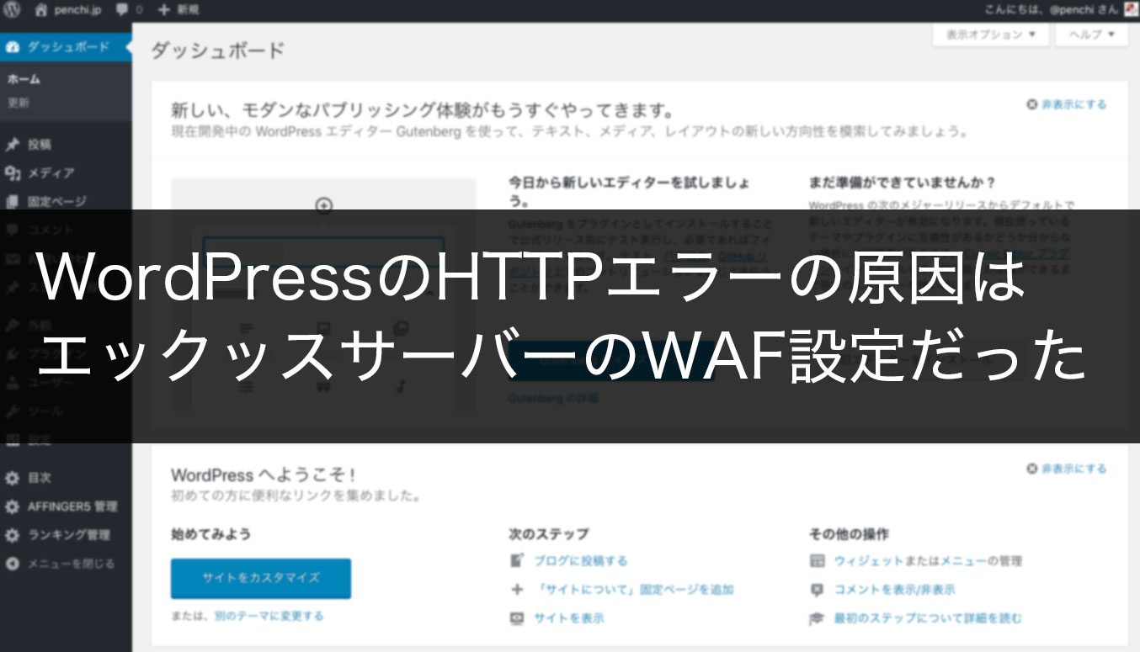The width and height of the screenshot is (1140, 652).
Task: Open the 目次 settings entry in the sidebar
Action: pyautogui.click(x=13, y=479)
